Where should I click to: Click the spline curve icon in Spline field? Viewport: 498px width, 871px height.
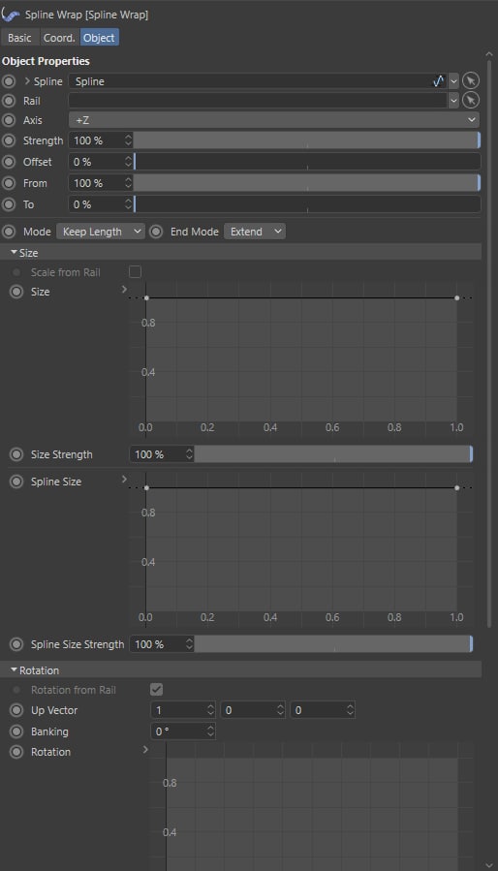pyautogui.click(x=439, y=81)
